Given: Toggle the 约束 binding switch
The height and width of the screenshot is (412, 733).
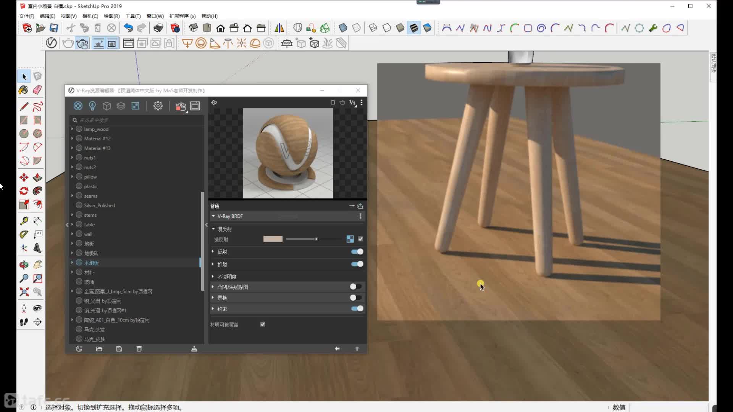Looking at the screenshot, I should [357, 309].
